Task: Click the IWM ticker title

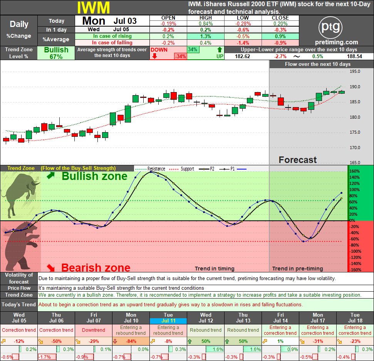Action: point(94,7)
